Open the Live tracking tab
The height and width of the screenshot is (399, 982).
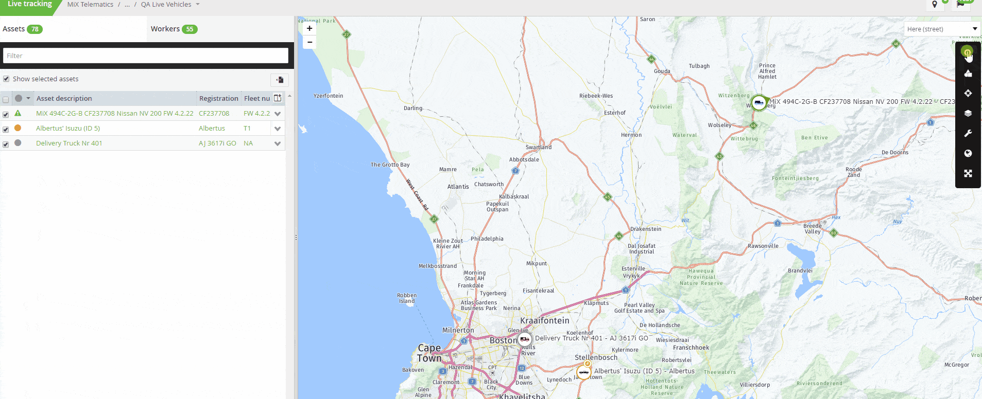(30, 4)
